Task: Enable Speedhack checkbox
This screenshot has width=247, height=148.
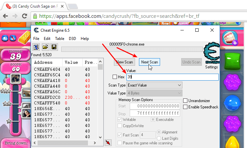Action: pos(185,107)
